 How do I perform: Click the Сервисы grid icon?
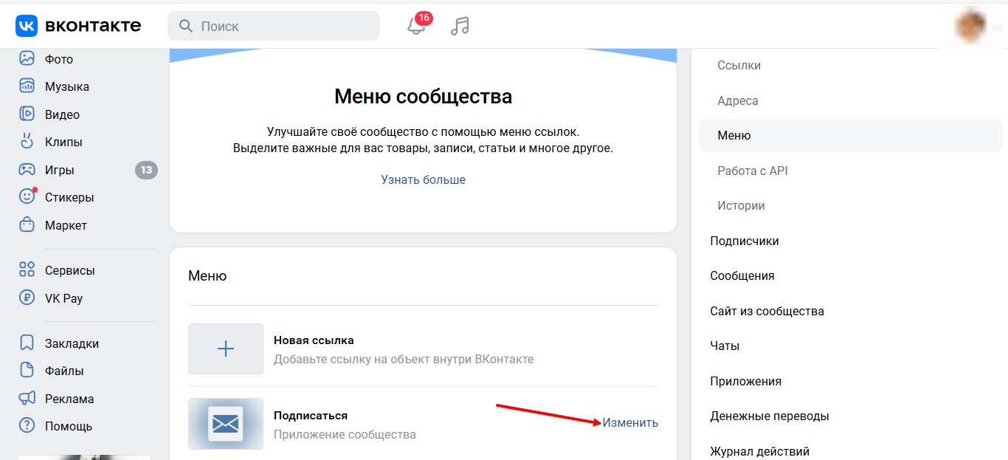27,270
